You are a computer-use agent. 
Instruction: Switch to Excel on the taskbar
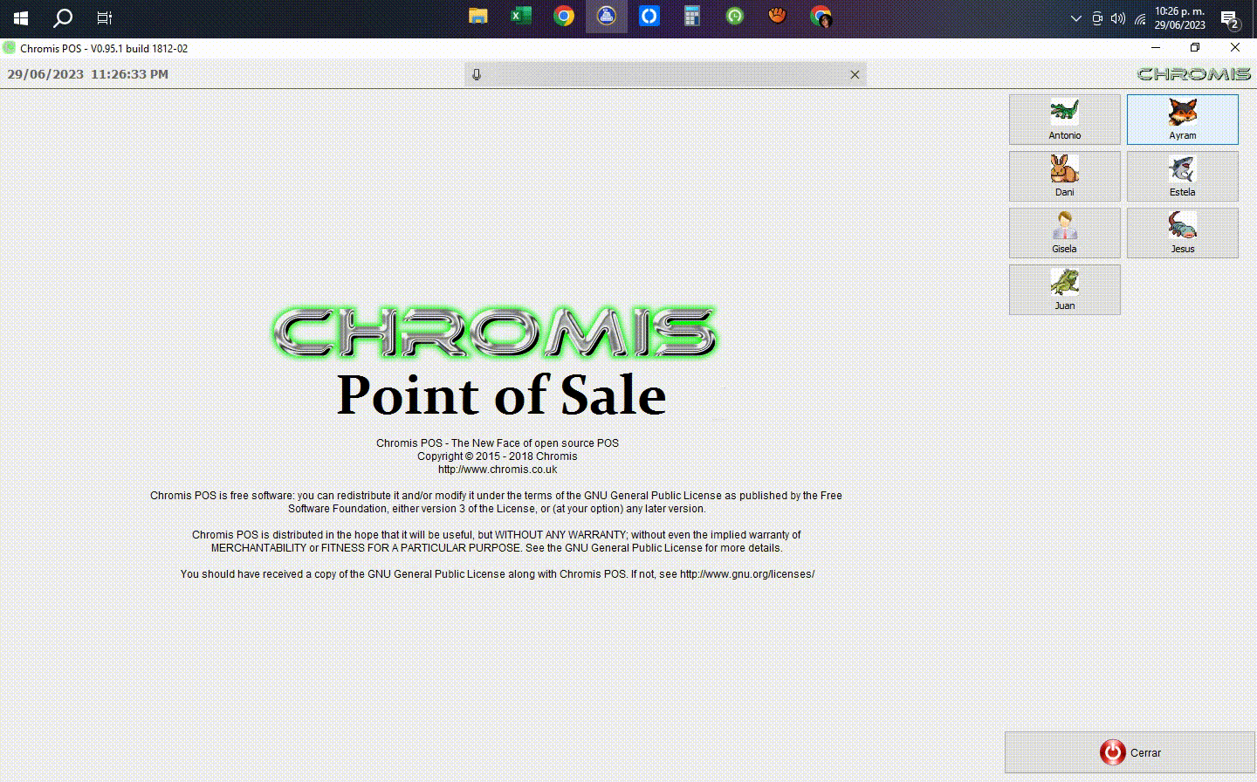pyautogui.click(x=520, y=17)
